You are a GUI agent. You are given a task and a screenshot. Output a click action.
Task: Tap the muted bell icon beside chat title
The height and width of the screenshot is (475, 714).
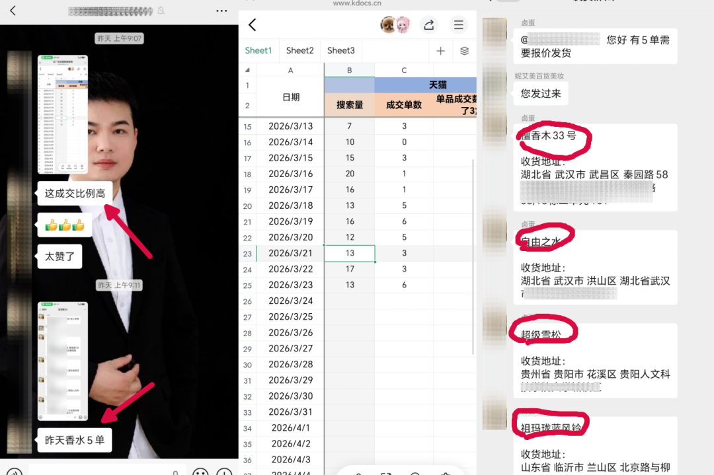point(161,11)
